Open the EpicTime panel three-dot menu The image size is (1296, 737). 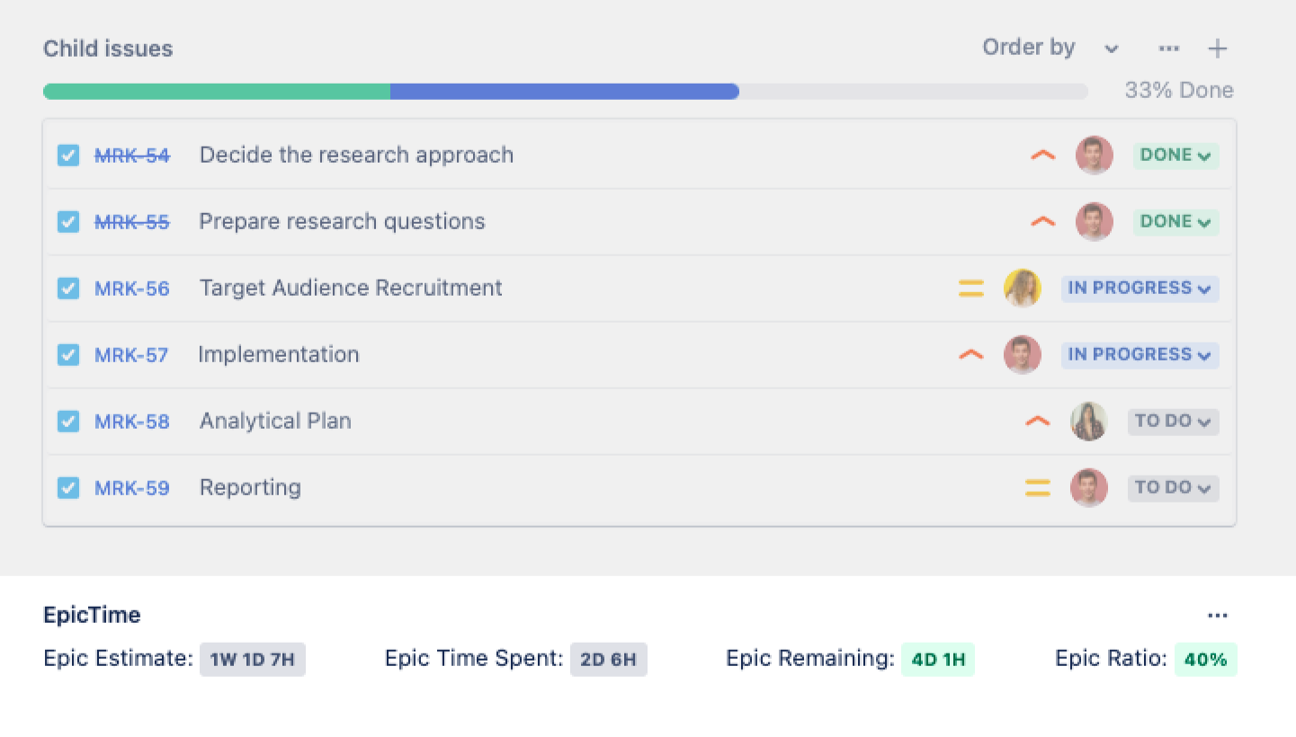[1218, 616]
